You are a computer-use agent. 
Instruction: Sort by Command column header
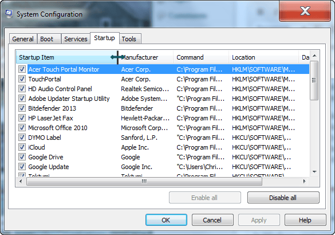point(201,57)
